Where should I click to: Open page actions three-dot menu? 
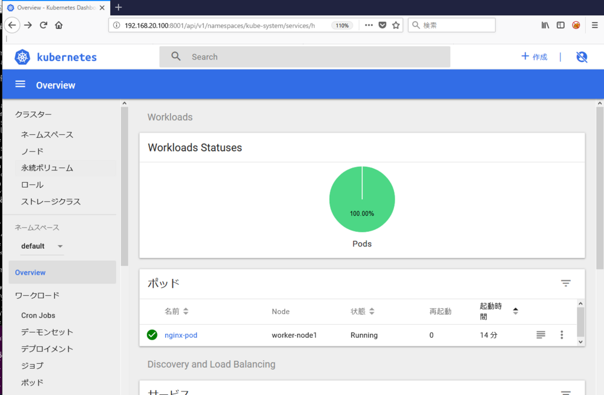[369, 25]
